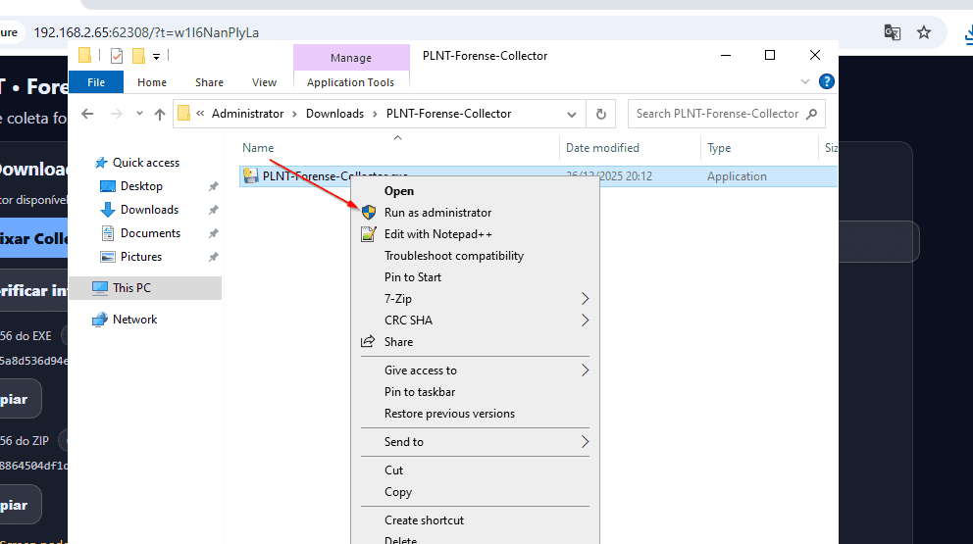
Task: Click the Notepad++ icon in context menu
Action: click(x=368, y=234)
